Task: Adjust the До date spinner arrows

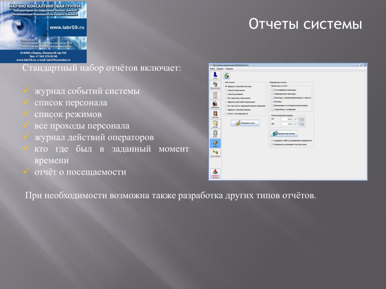Action: [300, 124]
